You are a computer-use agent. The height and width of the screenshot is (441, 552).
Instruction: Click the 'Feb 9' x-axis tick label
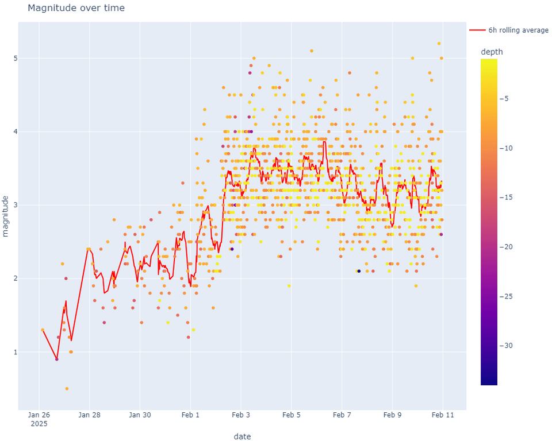point(392,415)
